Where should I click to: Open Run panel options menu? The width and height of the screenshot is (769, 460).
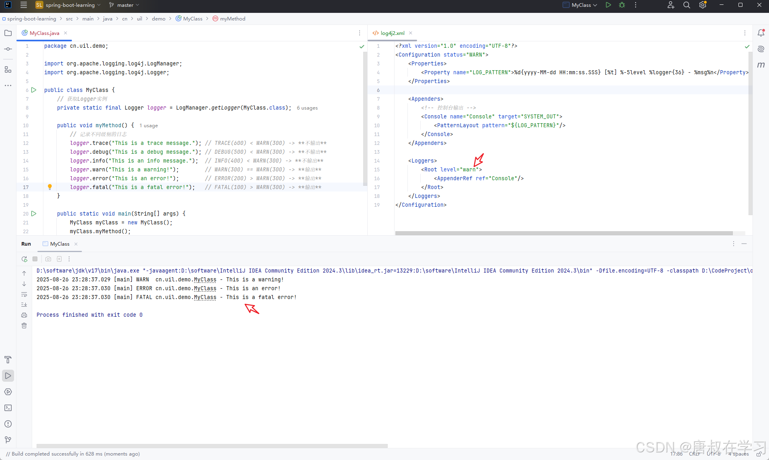coord(734,244)
